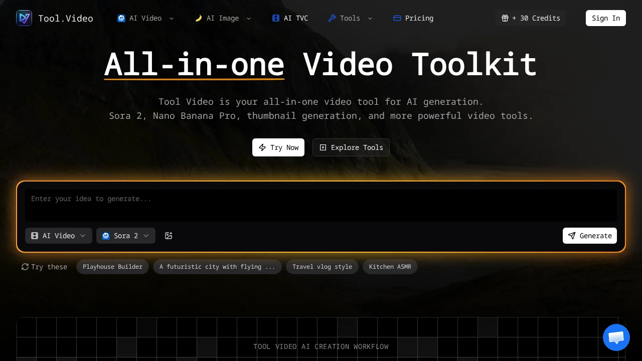The height and width of the screenshot is (361, 642).
Task: Click the Explore Tools button
Action: [x=351, y=147]
